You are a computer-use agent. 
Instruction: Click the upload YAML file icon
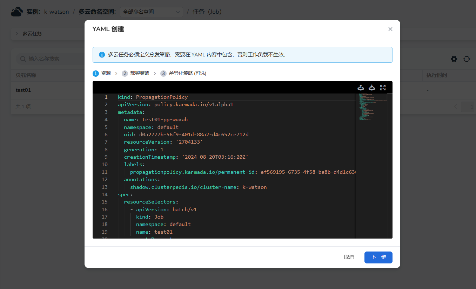pyautogui.click(x=361, y=88)
